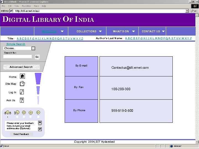The height and width of the screenshot is (149, 199).
Task: Open the View menu
Action: [x=17, y=6]
